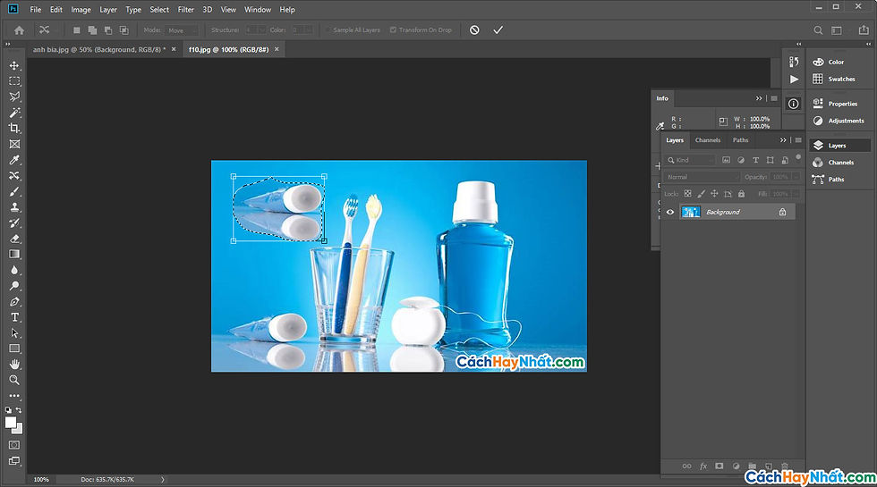Toggle the layer filter on/off switch
Viewport: 877px width, 487px height.
[x=798, y=157]
